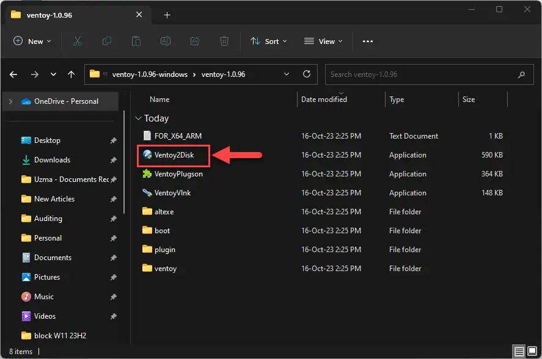Click the Pictures icon in sidebar

[x=26, y=277]
